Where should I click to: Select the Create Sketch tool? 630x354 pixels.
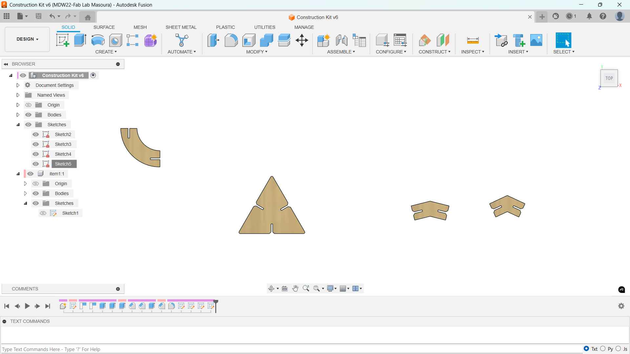[x=63, y=40]
